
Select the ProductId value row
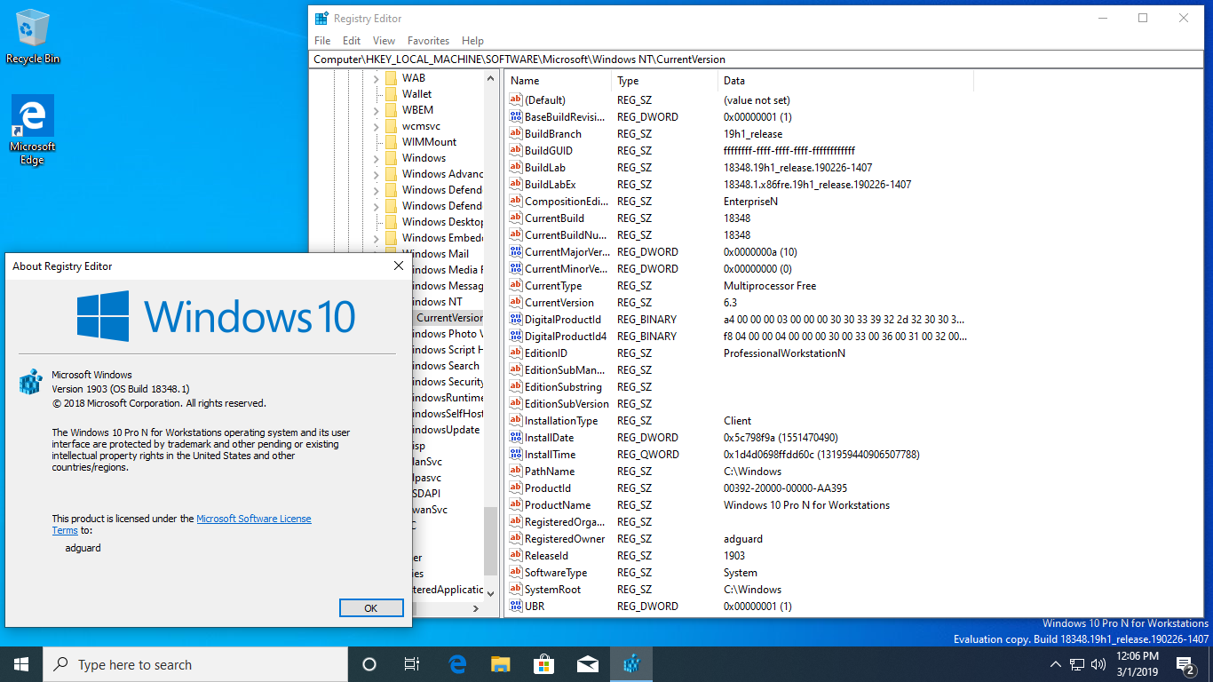(739, 488)
